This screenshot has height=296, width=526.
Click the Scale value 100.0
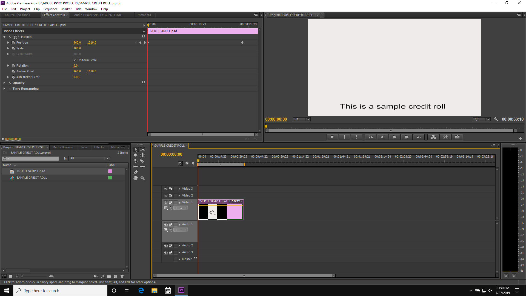tap(77, 48)
